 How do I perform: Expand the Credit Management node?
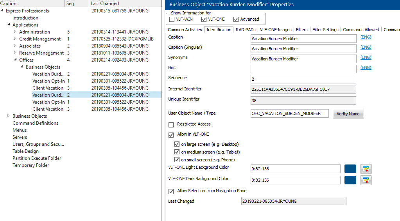click(15, 39)
